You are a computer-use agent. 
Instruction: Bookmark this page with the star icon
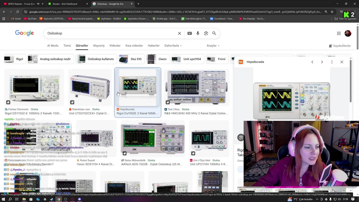[x=332, y=12]
